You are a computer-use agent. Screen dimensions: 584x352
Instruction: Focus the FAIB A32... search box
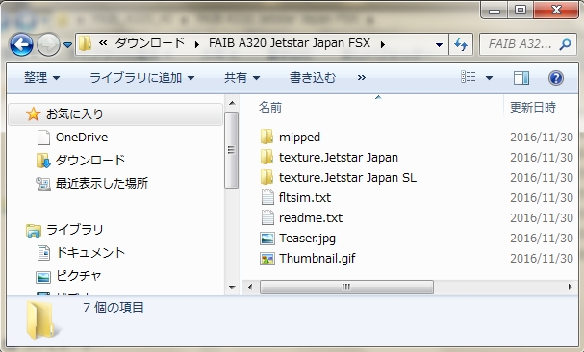pyautogui.click(x=520, y=44)
